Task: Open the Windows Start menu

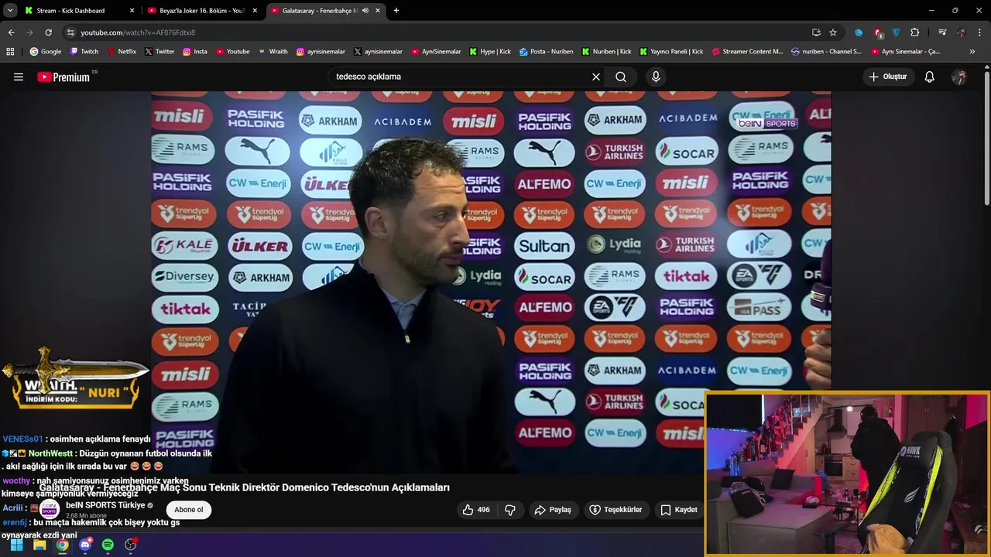Action: point(16,545)
